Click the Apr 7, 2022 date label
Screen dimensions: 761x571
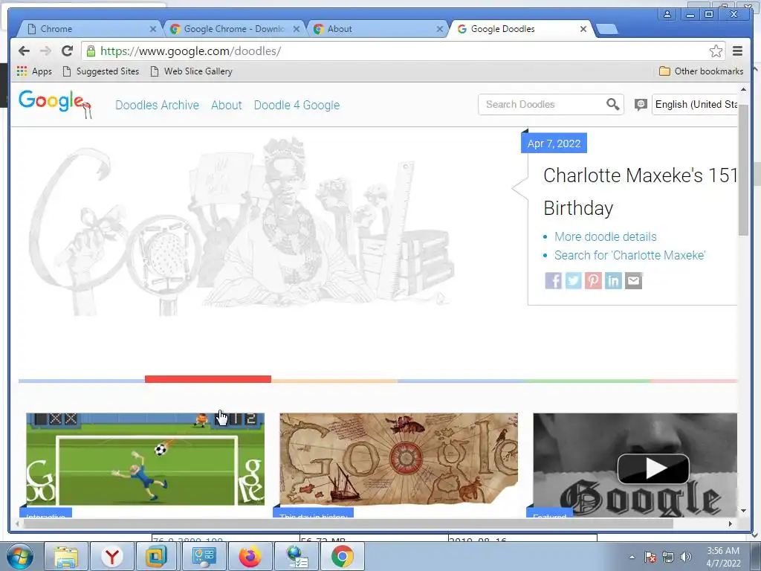pos(554,143)
